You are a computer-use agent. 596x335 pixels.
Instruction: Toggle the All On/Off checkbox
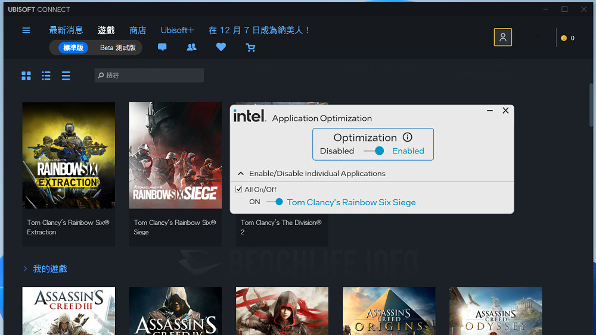click(239, 189)
